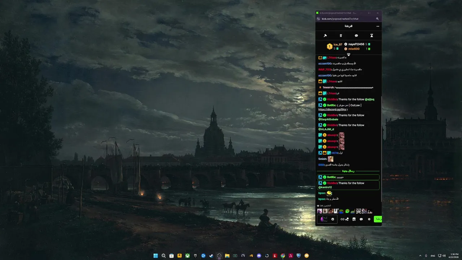Open Xbox app from taskbar
Image resolution: width=462 pixels, height=260 pixels.
click(187, 256)
